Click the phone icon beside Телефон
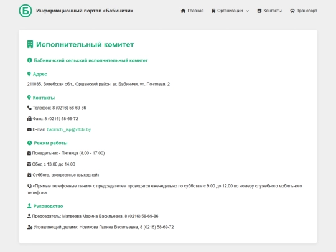 (x=29, y=108)
